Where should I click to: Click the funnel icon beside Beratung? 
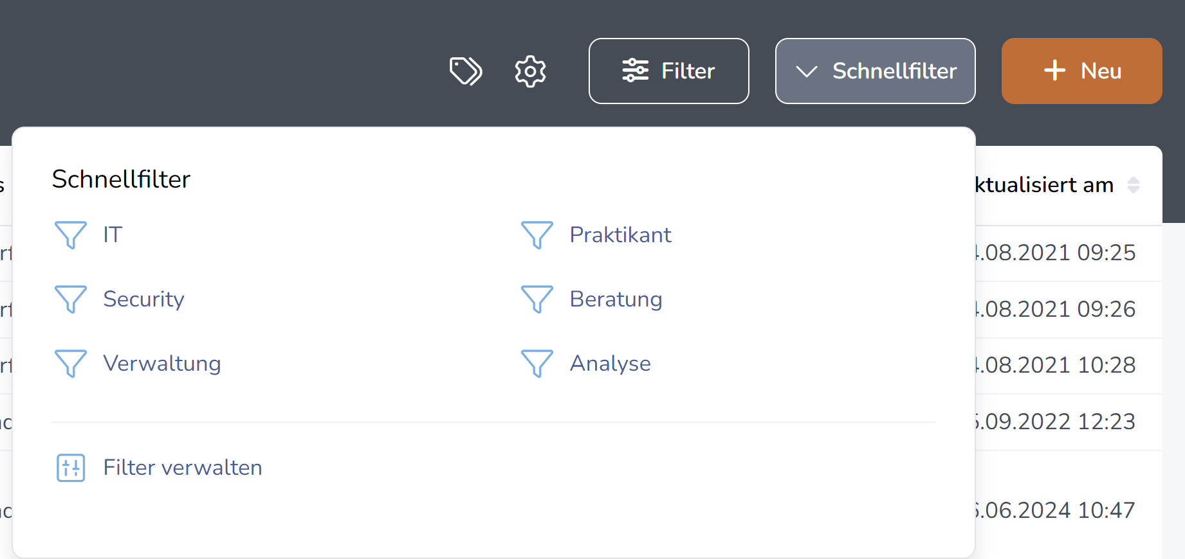[537, 299]
